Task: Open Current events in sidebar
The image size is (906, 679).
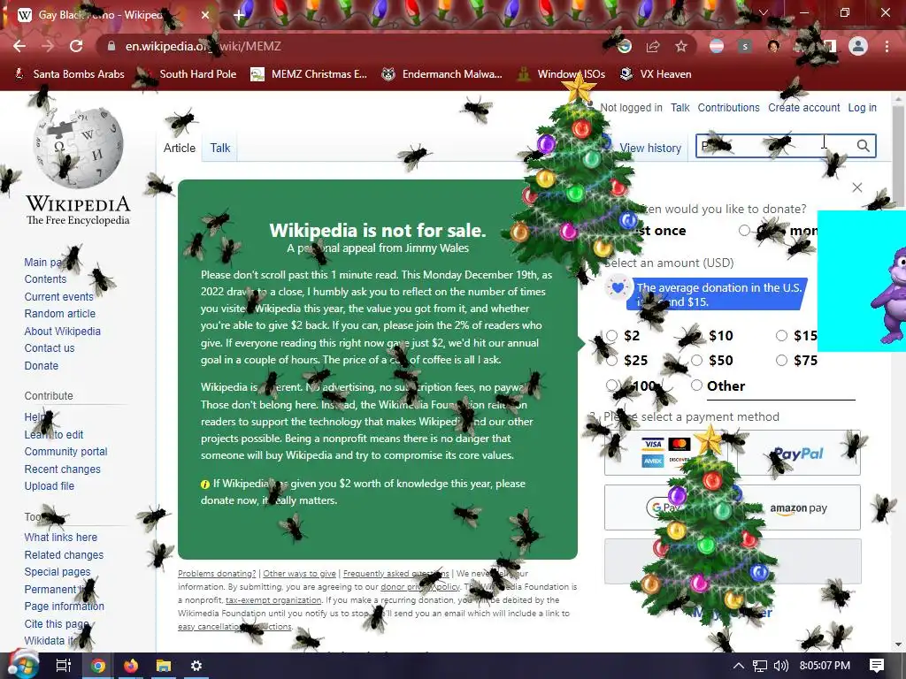Action: coord(59,297)
